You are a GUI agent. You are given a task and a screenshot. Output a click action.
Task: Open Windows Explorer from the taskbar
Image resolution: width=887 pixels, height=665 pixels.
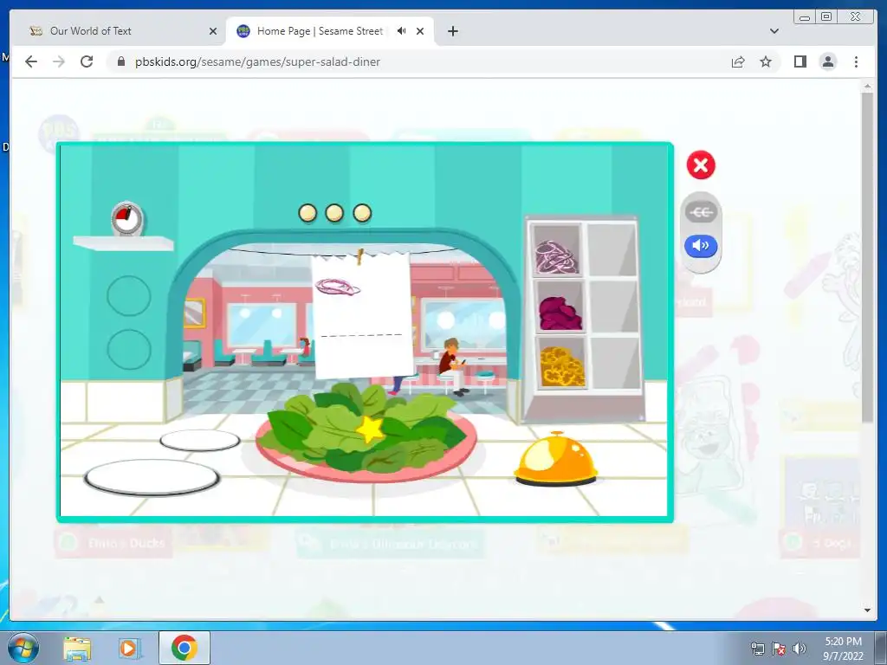tap(77, 649)
